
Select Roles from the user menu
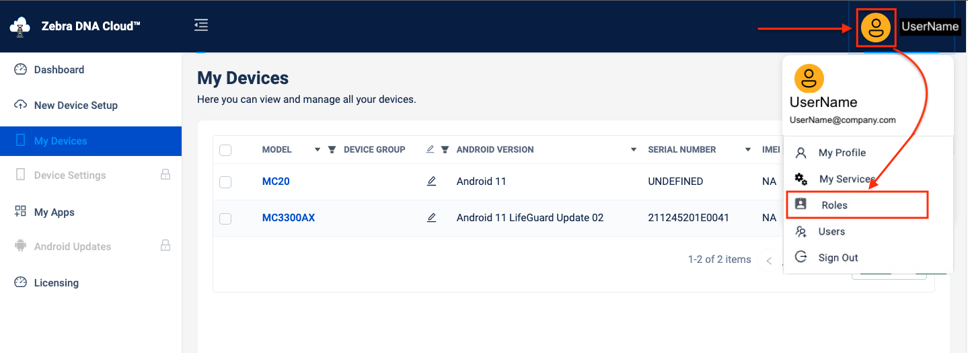[834, 205]
